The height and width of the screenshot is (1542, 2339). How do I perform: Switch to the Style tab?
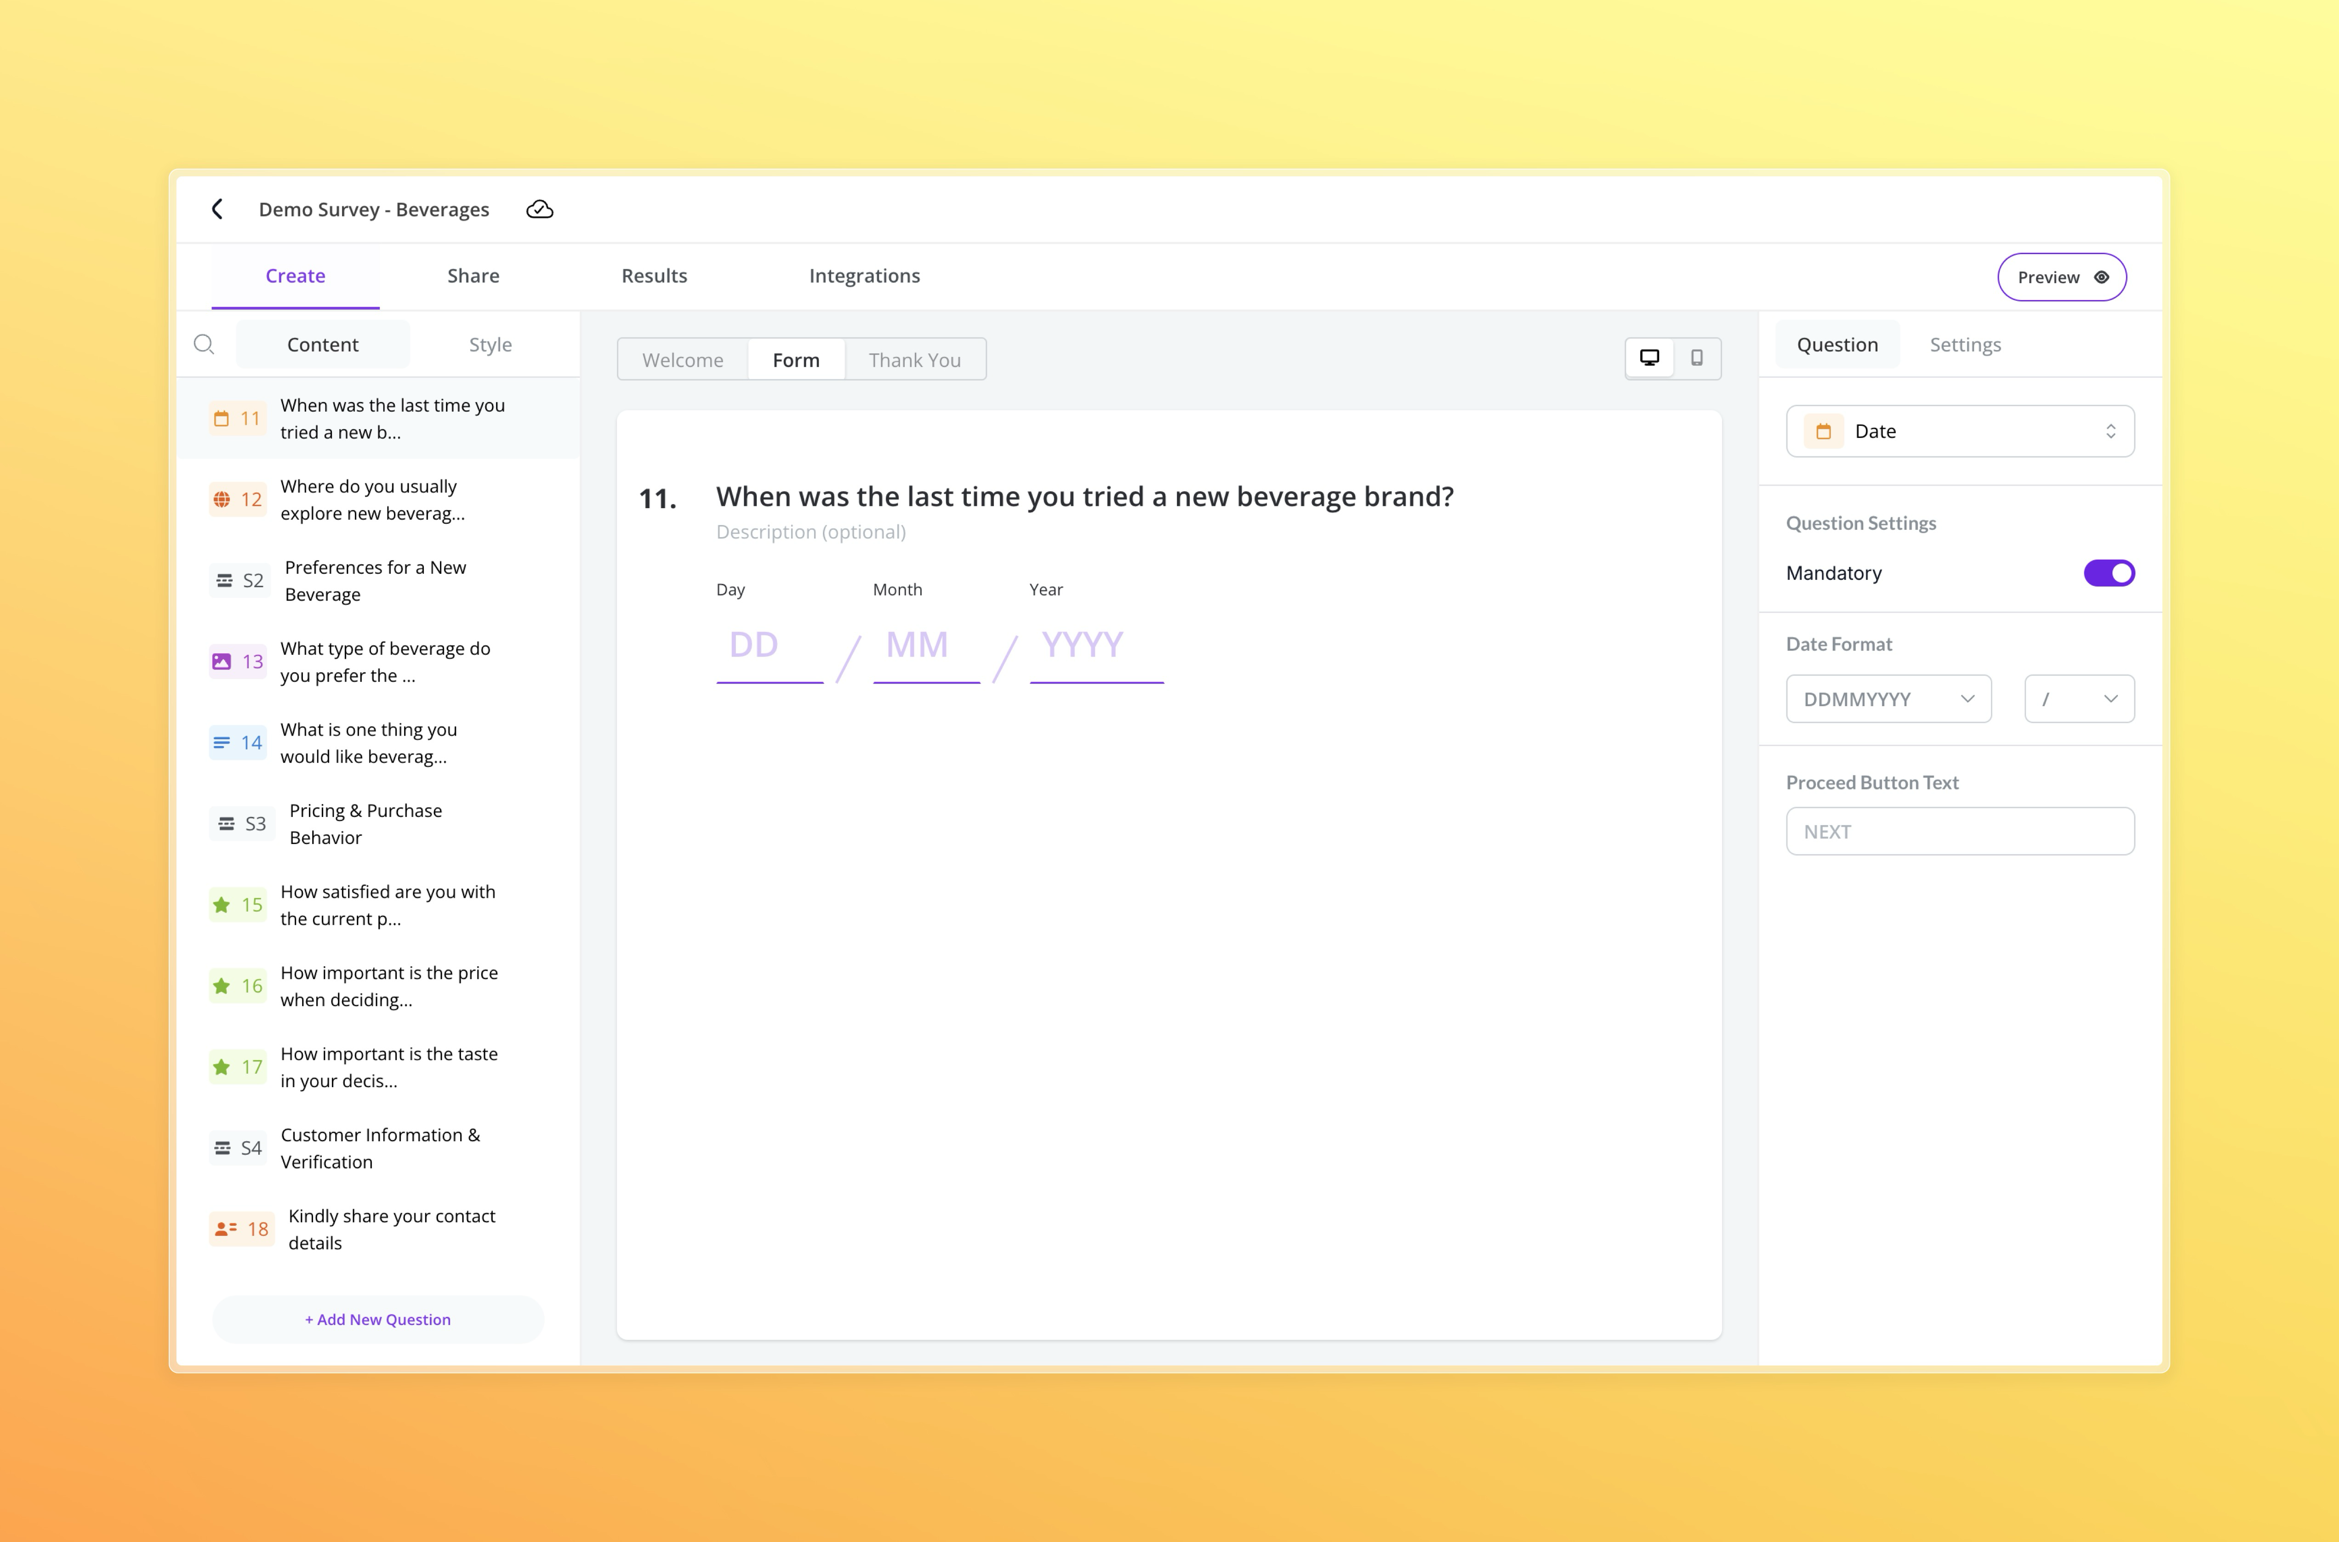tap(490, 345)
